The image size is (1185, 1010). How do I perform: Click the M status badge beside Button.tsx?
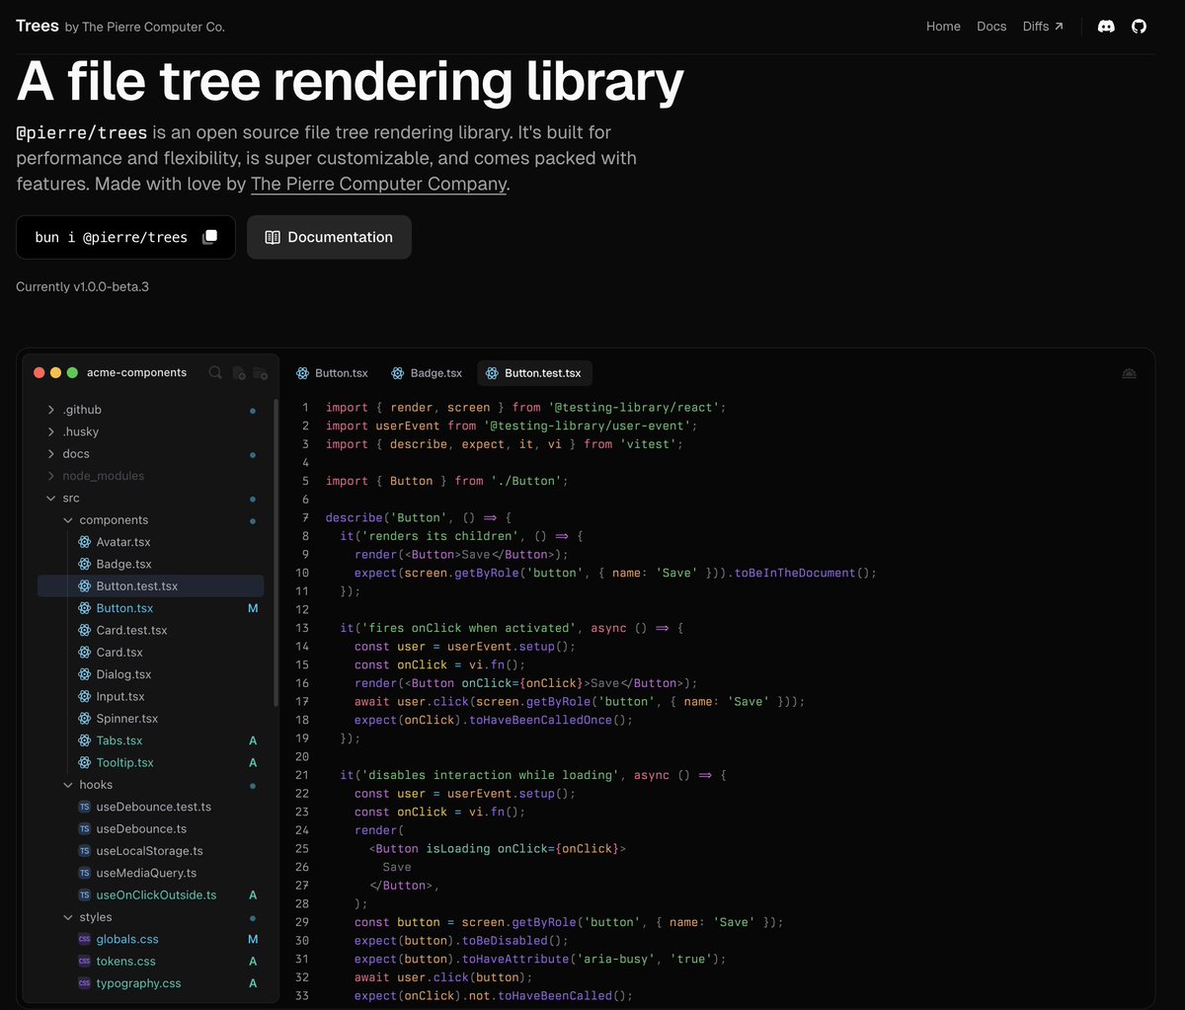pos(253,608)
